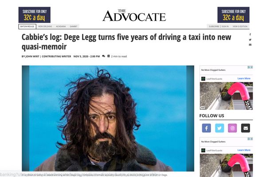Click The Advocate logo
Screen dimensions: 266x177
tap(134, 15)
